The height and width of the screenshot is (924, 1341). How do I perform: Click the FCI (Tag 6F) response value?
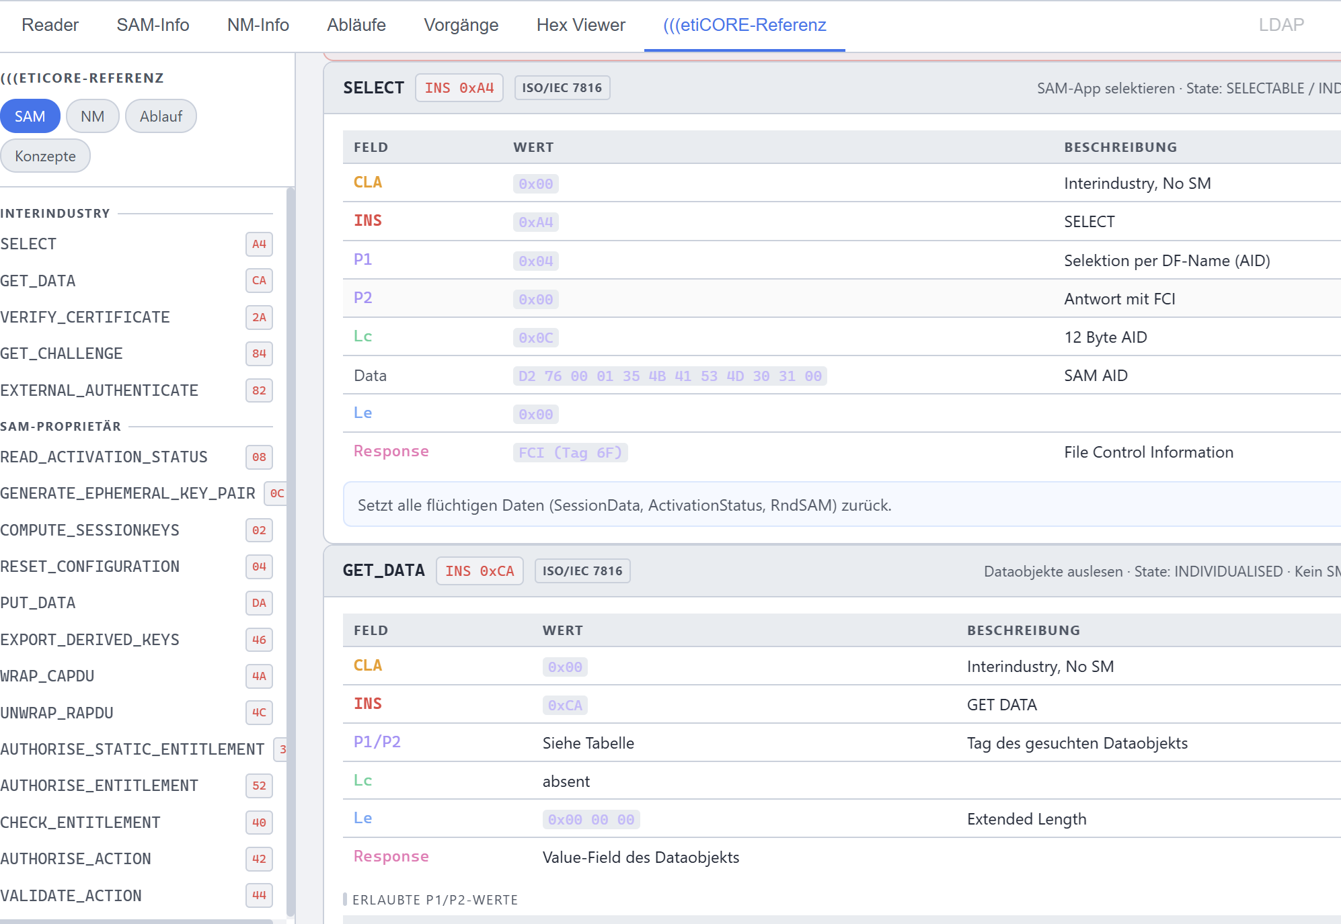coord(570,453)
